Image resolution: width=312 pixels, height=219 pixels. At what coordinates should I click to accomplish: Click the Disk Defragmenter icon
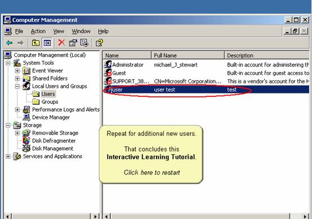pyautogui.click(x=26, y=141)
